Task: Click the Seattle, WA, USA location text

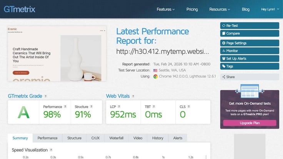Action: (x=172, y=70)
